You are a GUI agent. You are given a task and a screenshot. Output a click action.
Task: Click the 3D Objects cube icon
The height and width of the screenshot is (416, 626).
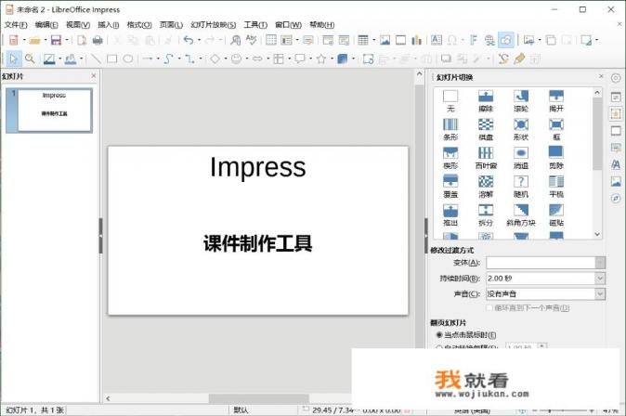pyautogui.click(x=342, y=59)
